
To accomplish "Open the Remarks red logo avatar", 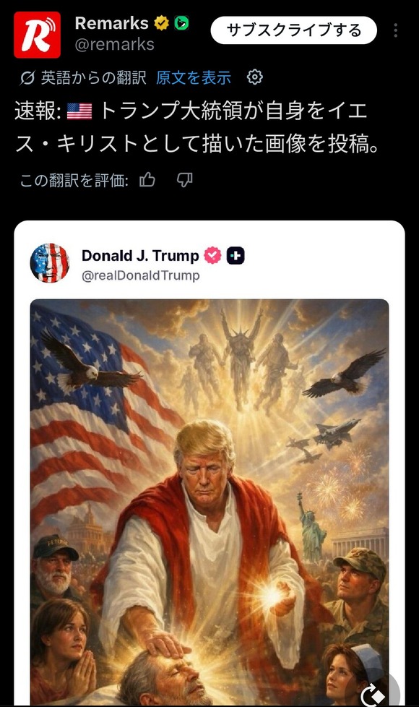I will coord(37,35).
